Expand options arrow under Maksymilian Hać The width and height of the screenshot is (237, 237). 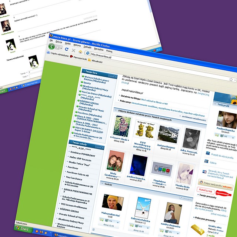(x=118, y=222)
